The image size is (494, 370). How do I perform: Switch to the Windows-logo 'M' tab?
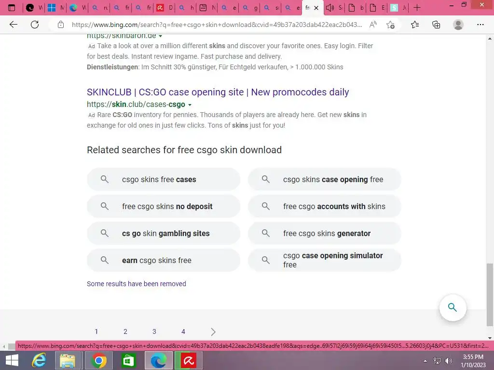click(x=56, y=8)
